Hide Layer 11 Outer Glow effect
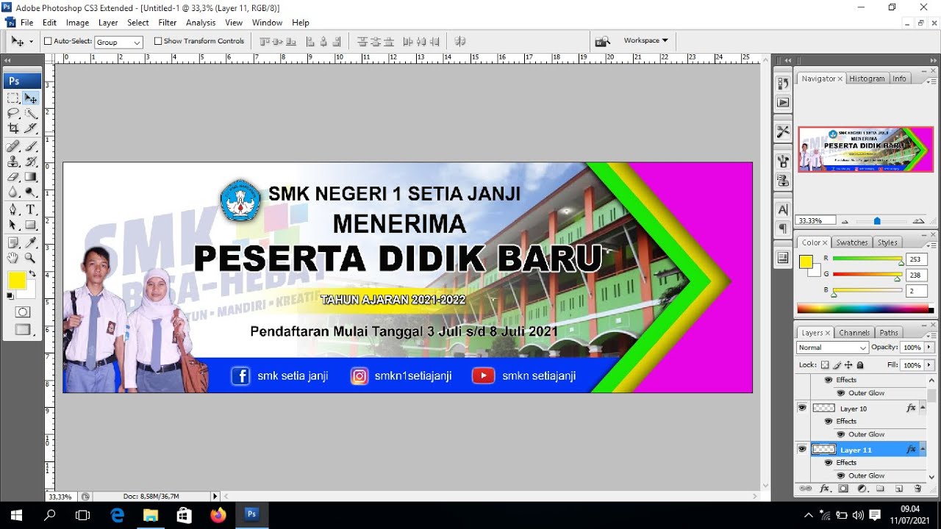The image size is (941, 529). (841, 476)
